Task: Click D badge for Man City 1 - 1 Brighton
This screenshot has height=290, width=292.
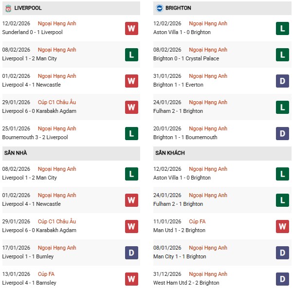Action: (x=282, y=253)
